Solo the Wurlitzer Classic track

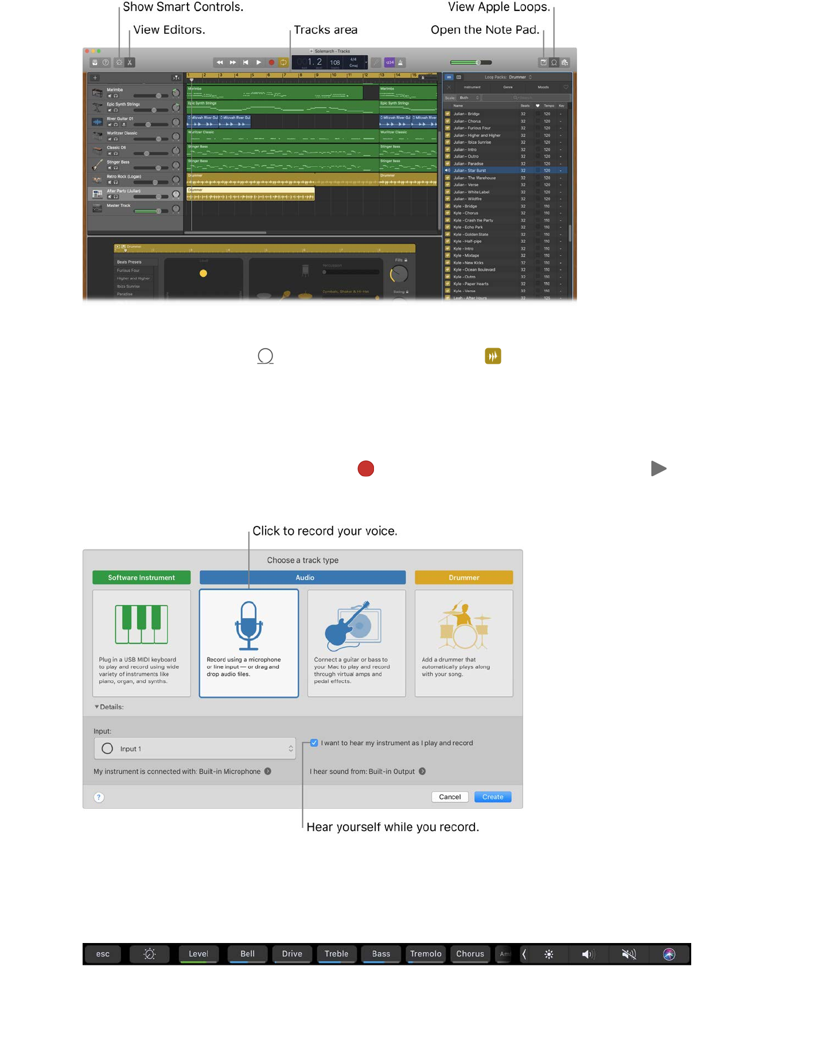(116, 139)
